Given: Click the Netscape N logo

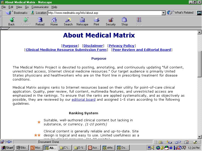Looking at the screenshot, I should click(199, 13).
